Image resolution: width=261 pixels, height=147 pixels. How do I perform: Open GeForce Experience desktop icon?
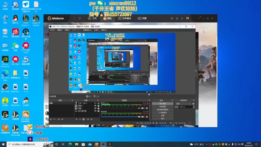click(x=5, y=62)
